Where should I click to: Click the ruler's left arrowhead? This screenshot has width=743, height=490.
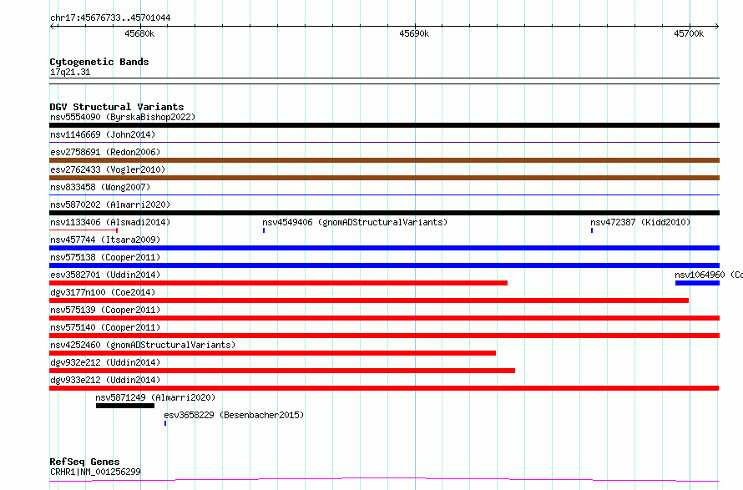pyautogui.click(x=53, y=27)
